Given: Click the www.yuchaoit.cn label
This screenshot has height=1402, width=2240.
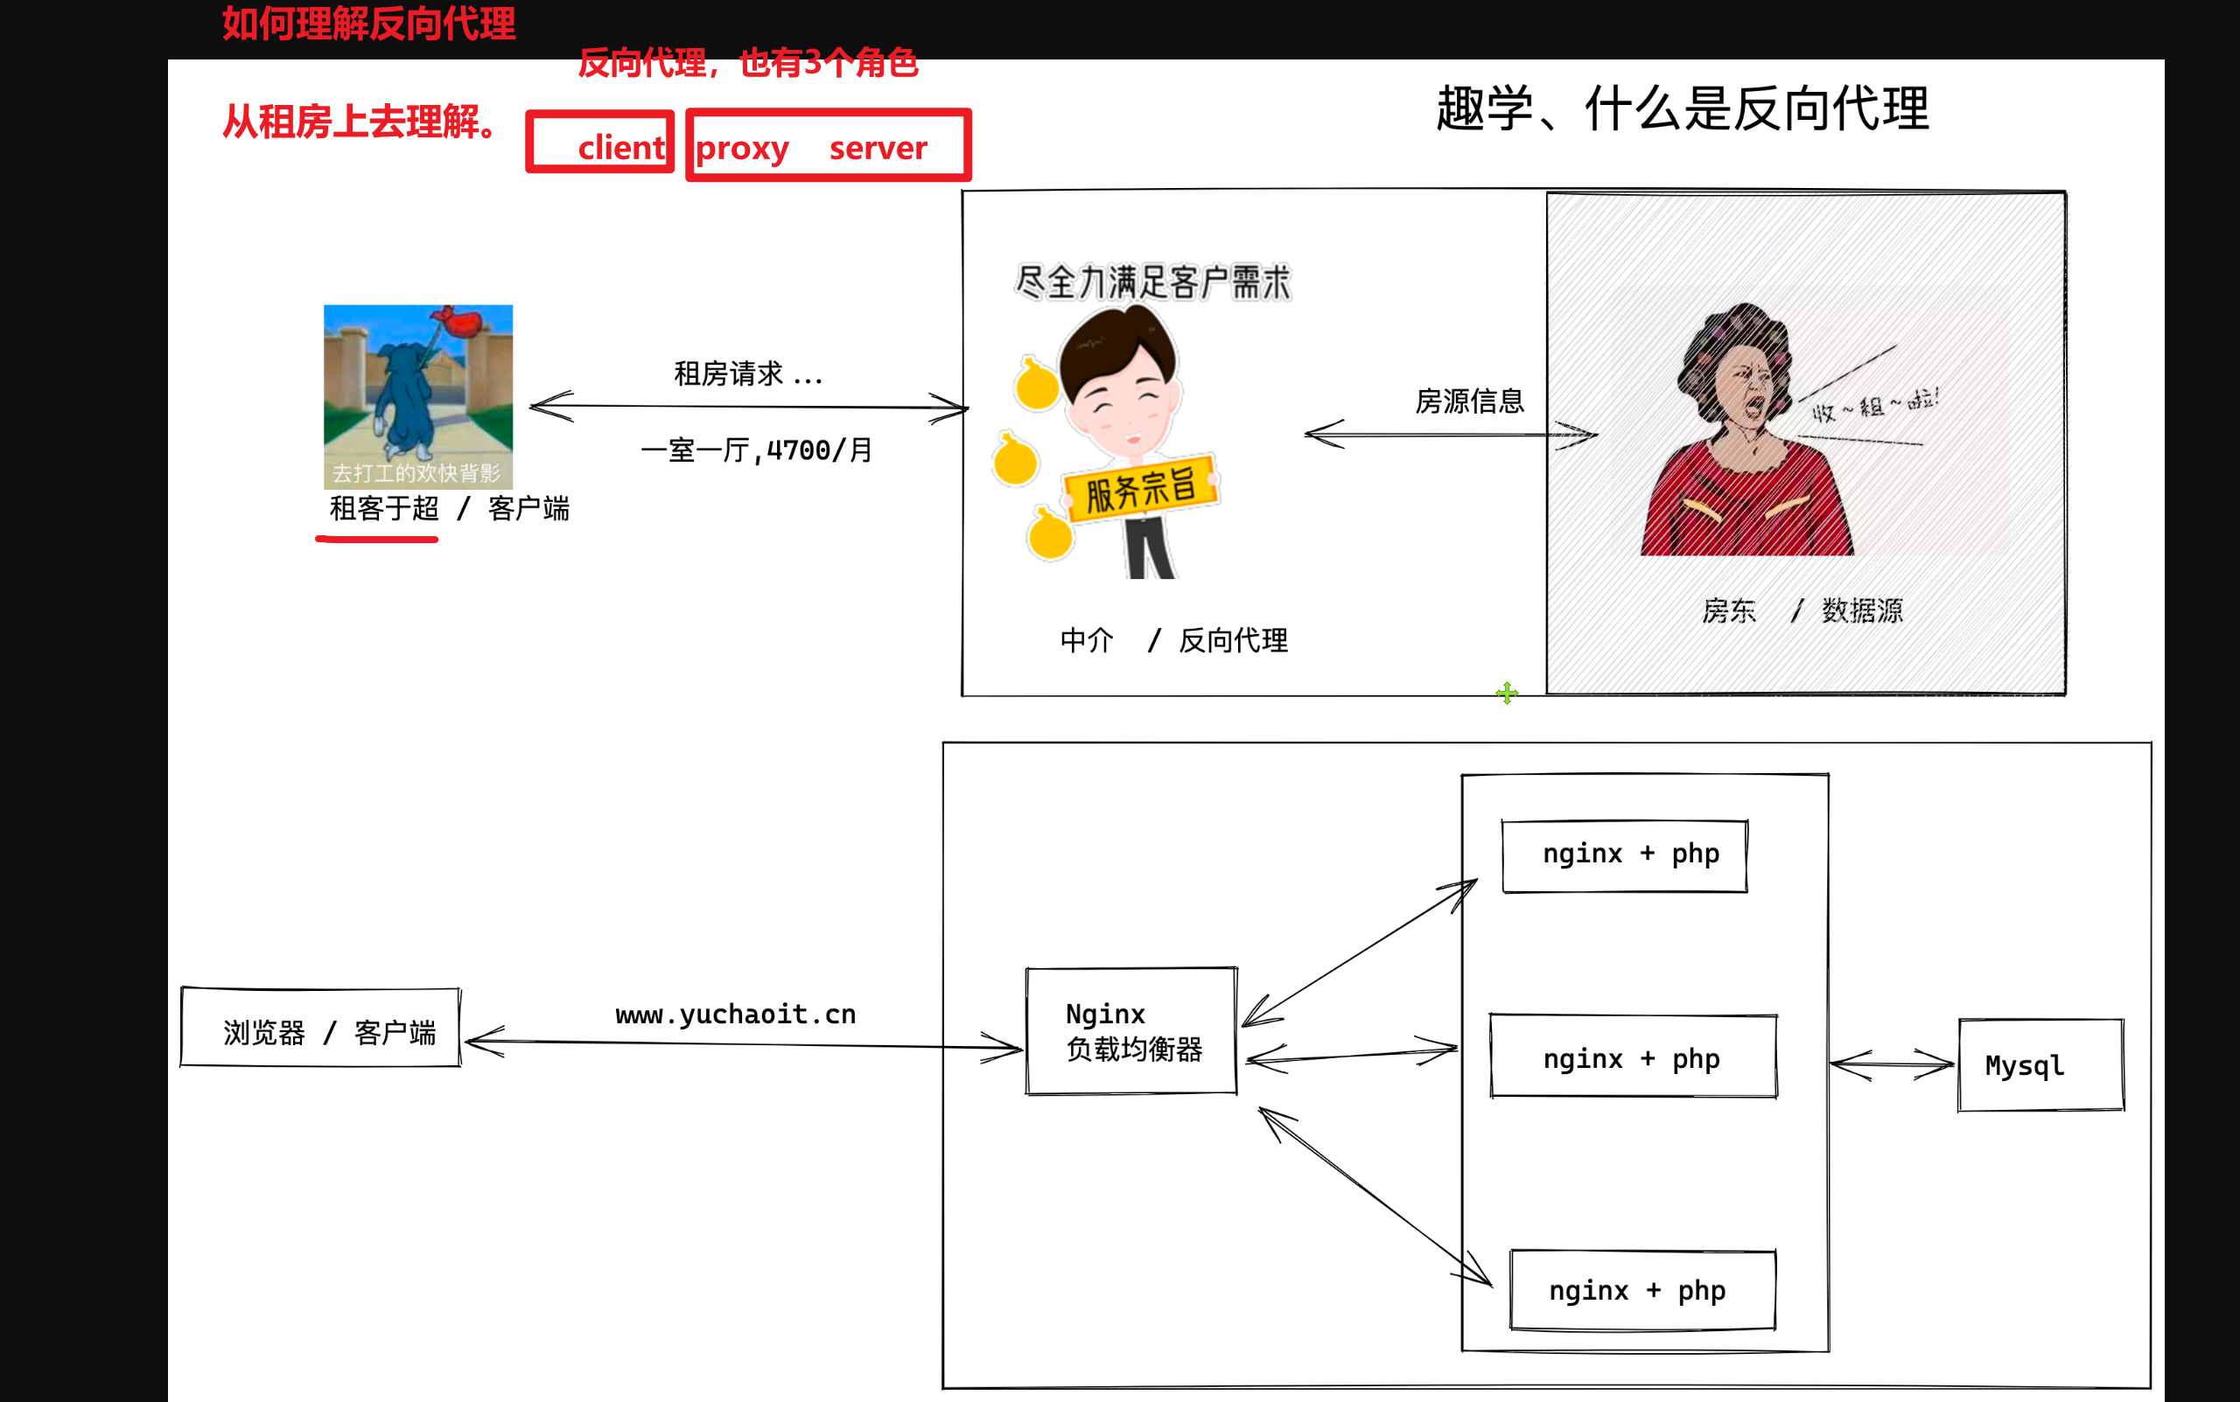Looking at the screenshot, I should (x=736, y=1015).
